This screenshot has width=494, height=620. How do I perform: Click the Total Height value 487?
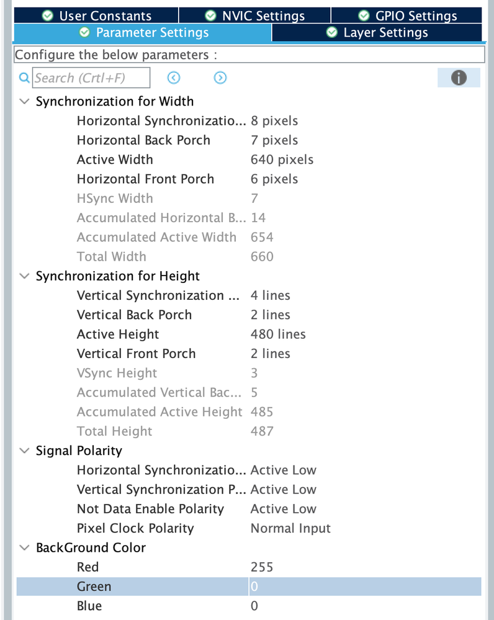(x=262, y=431)
